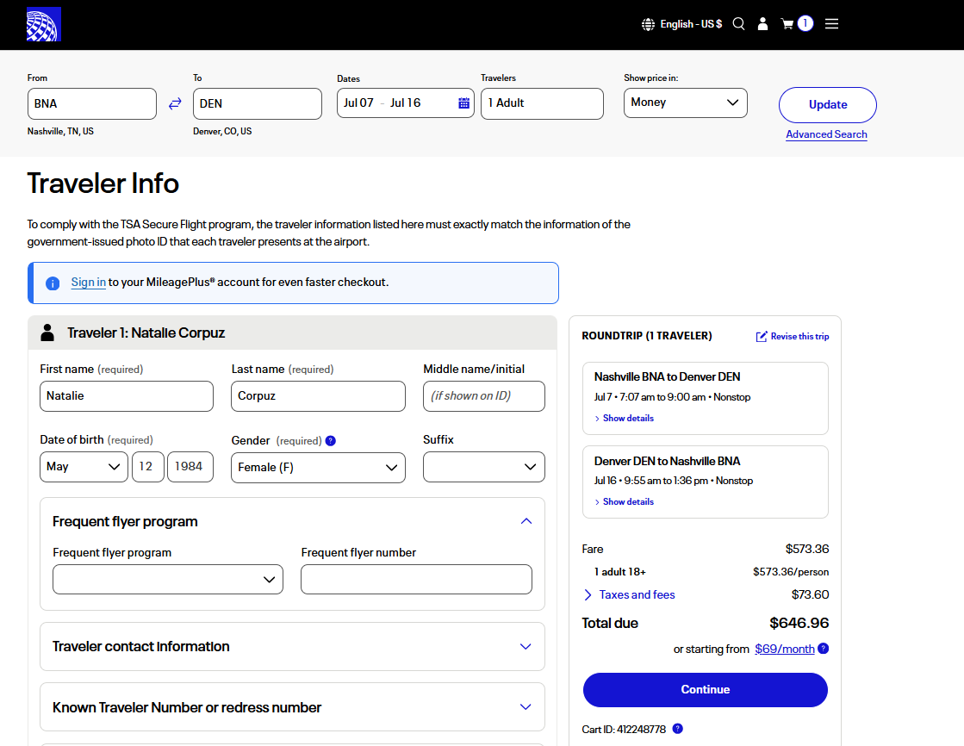Collapse the Frequent flyer program section
Image resolution: width=964 pixels, height=746 pixels.
(526, 521)
